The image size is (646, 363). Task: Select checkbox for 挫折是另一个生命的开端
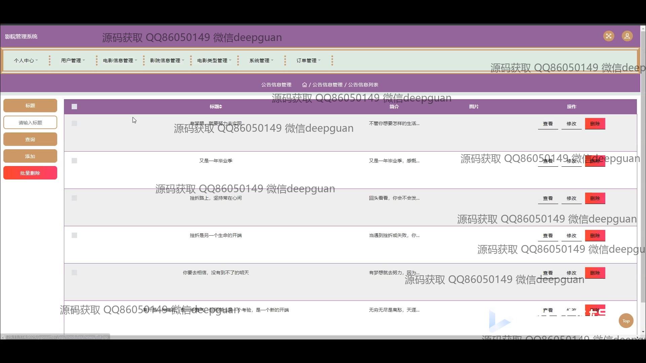[x=74, y=235]
